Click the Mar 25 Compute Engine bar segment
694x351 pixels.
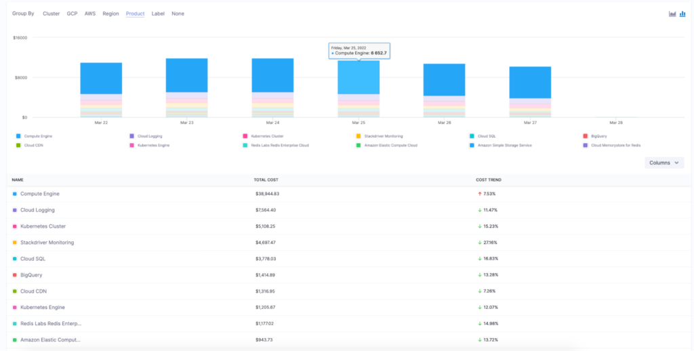(x=359, y=77)
